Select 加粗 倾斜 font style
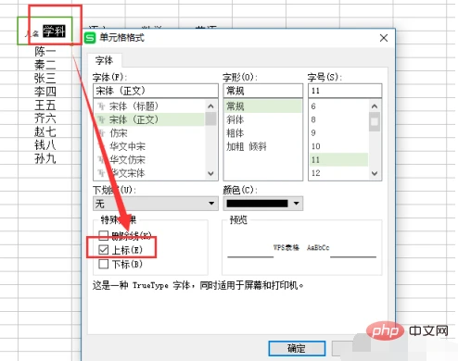 click(x=263, y=146)
